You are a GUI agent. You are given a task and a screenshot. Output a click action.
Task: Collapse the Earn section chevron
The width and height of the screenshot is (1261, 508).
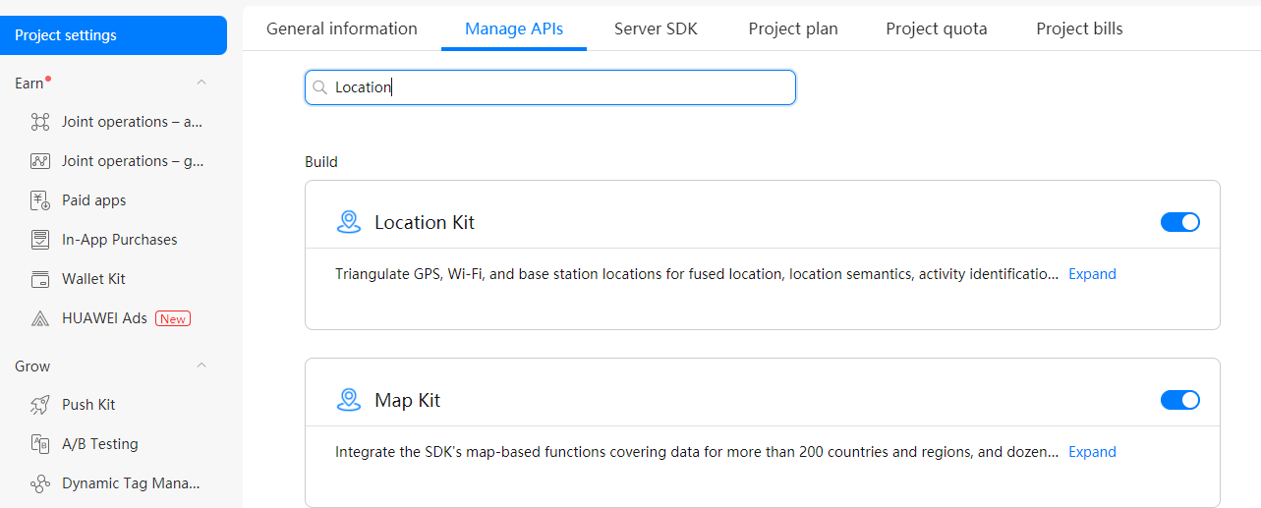(201, 83)
